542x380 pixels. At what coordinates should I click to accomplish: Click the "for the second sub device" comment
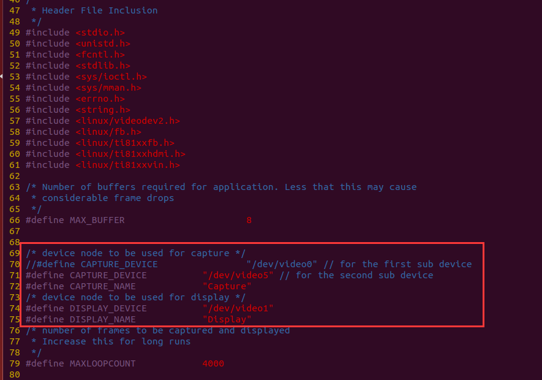364,275
